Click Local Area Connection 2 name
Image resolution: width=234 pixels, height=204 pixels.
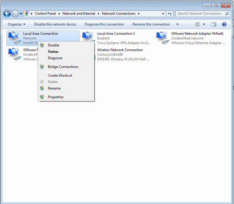[116, 34]
